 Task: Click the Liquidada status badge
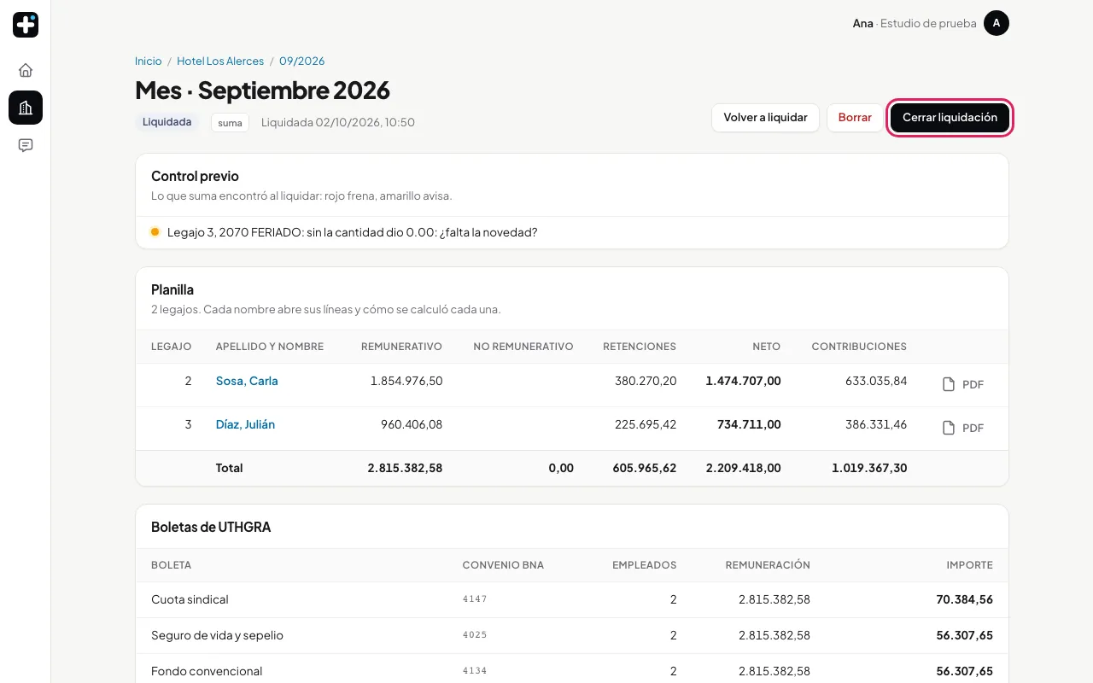(167, 122)
